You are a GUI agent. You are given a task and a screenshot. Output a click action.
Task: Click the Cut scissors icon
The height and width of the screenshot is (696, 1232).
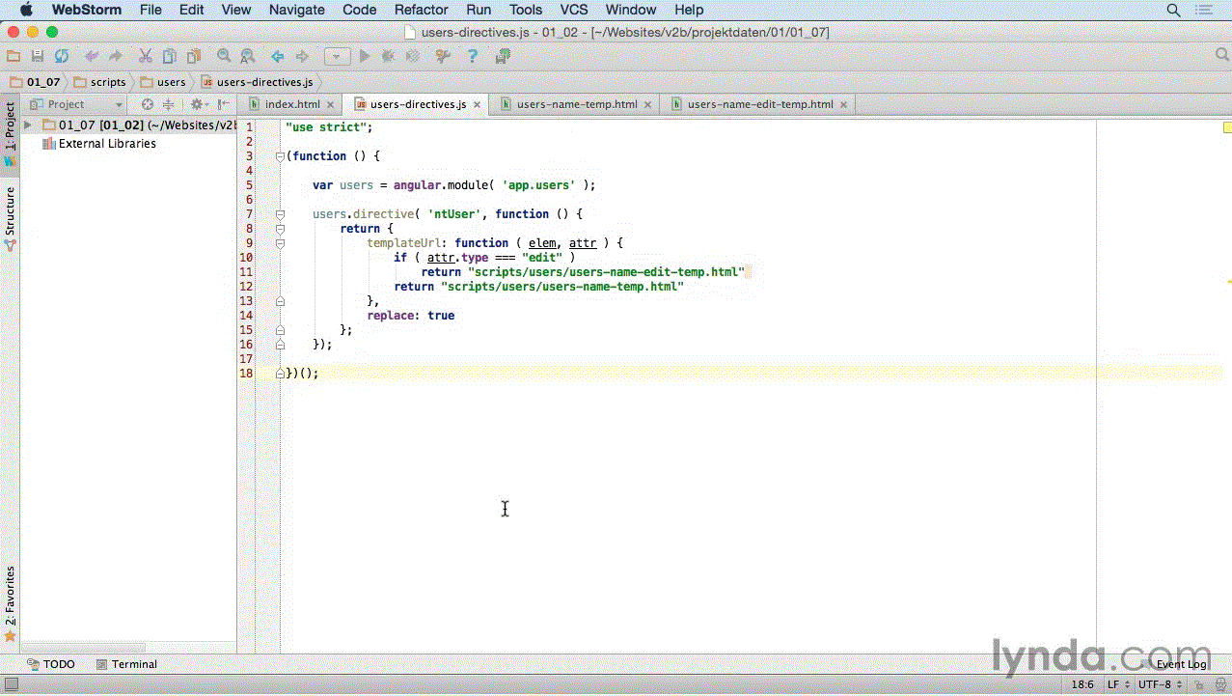146,57
